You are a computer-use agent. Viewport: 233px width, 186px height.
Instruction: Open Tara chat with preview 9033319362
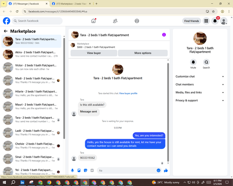tap(31, 41)
